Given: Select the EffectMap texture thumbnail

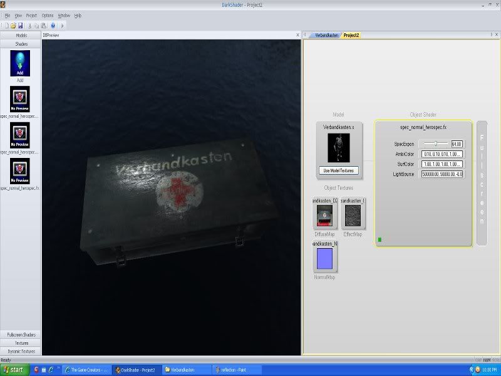Looking at the screenshot, I should [x=353, y=216].
